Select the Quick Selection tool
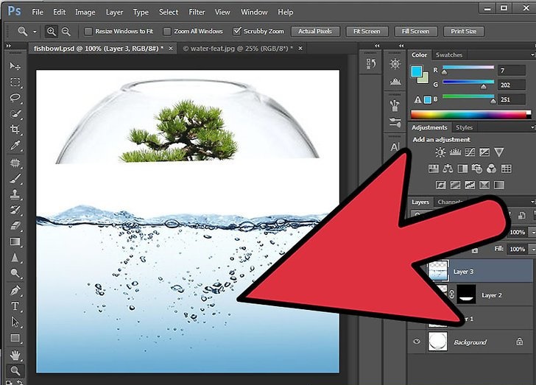Viewport: 536px width, 385px height. (15, 114)
